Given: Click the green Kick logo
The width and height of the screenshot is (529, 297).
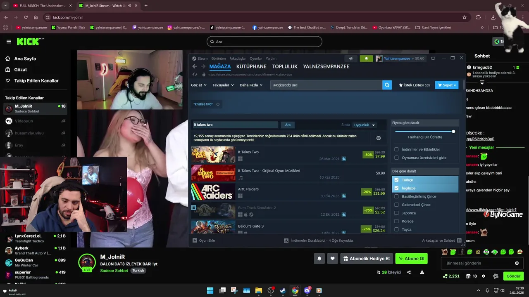Looking at the screenshot, I should click(x=30, y=41).
